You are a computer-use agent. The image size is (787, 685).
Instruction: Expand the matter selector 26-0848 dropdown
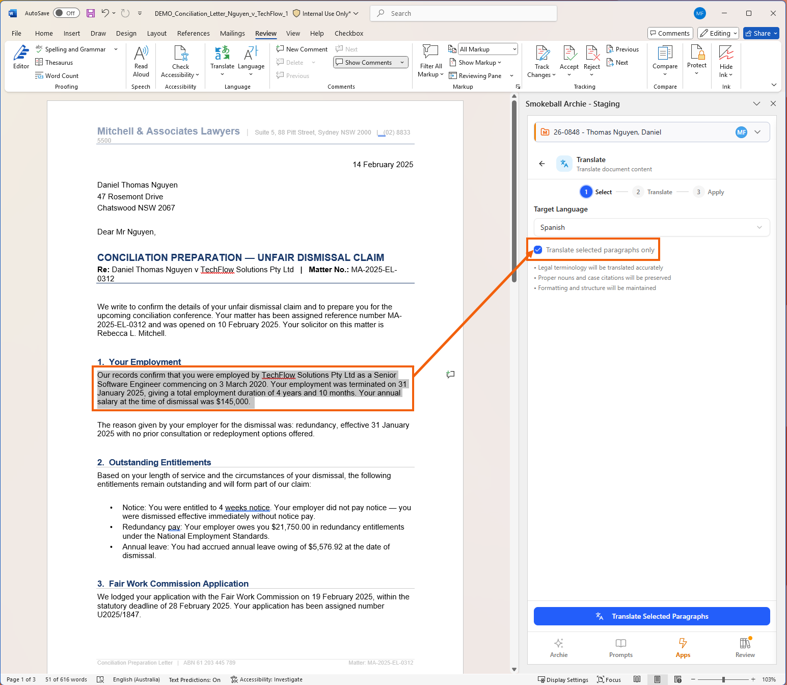[x=757, y=132]
